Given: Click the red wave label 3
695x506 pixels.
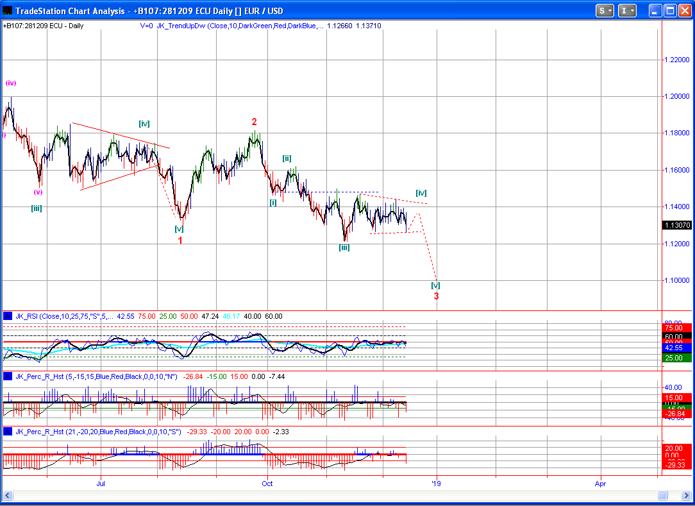Looking at the screenshot, I should click(x=436, y=296).
